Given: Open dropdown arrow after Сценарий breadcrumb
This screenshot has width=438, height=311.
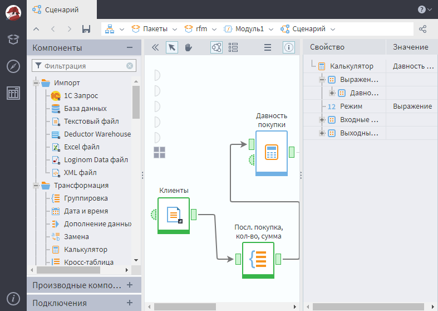Looking at the screenshot, I should tap(333, 29).
